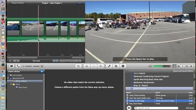Click the green audio level meter
This screenshot has width=196, height=110.
(162, 66)
